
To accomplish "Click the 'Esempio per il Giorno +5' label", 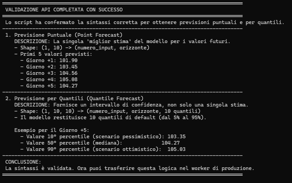I will [x=52, y=130].
